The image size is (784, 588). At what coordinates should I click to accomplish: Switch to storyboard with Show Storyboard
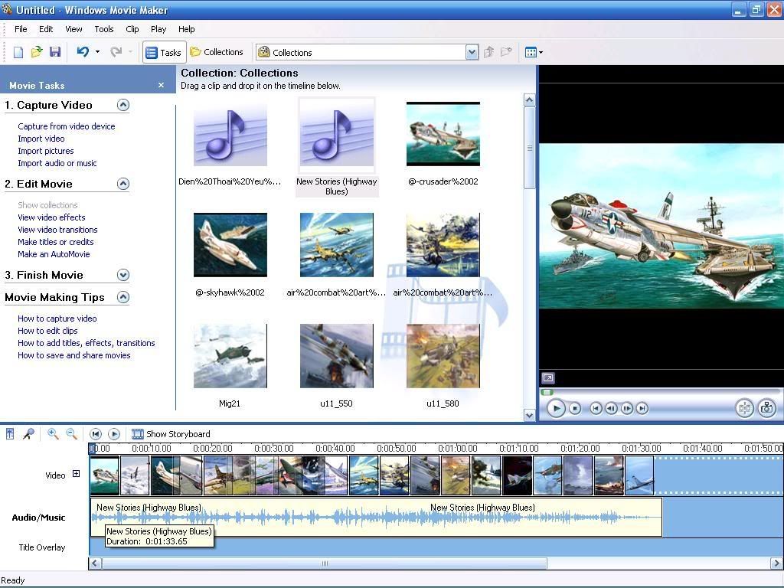tap(171, 434)
